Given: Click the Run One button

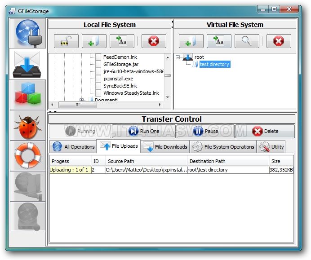Looking at the screenshot, I should click(x=144, y=131).
